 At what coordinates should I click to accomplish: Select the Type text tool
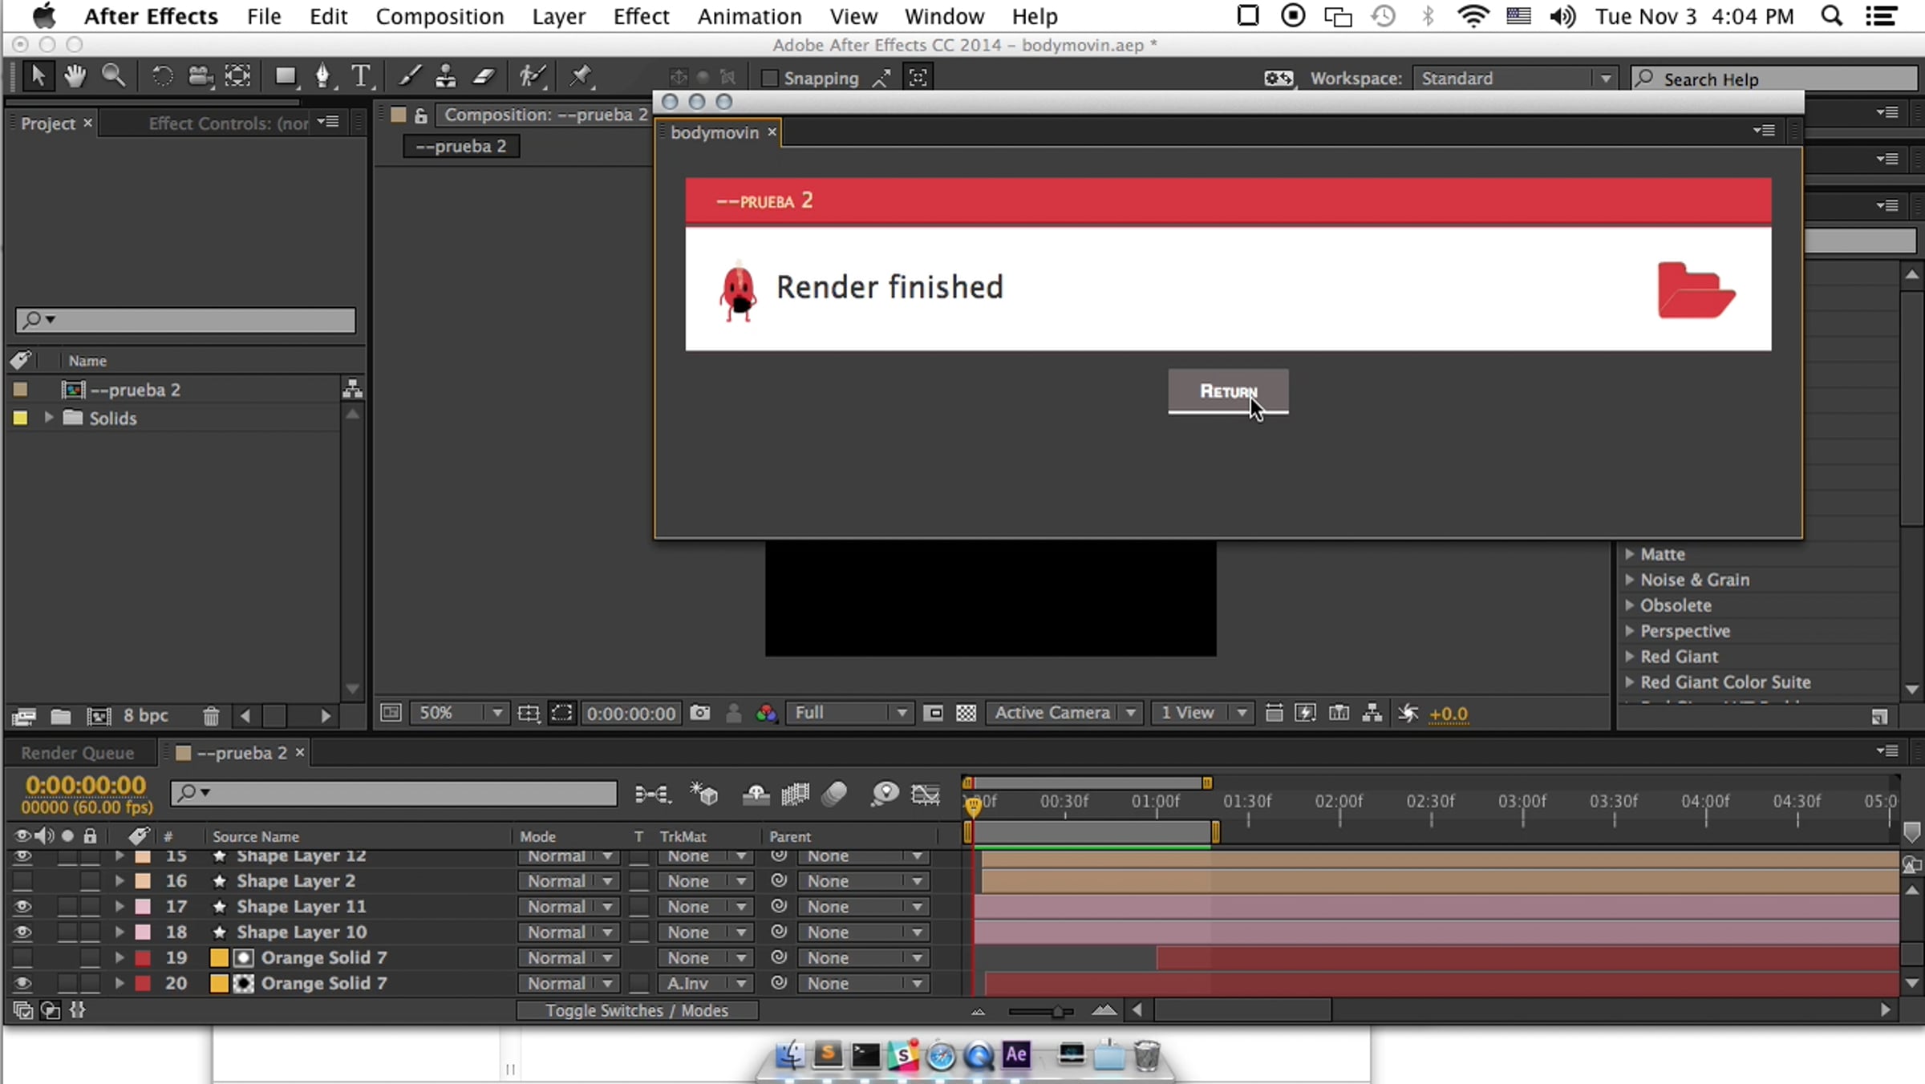(361, 76)
